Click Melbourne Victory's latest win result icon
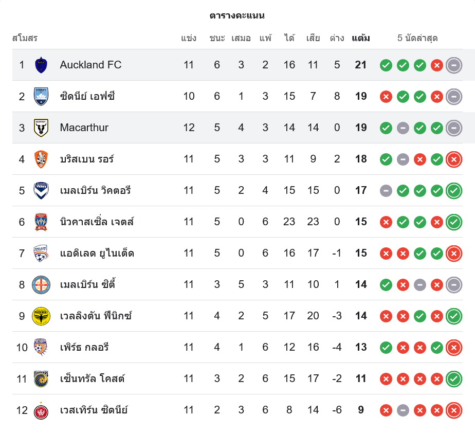Viewport: 475px width, 434px height. coord(453,191)
